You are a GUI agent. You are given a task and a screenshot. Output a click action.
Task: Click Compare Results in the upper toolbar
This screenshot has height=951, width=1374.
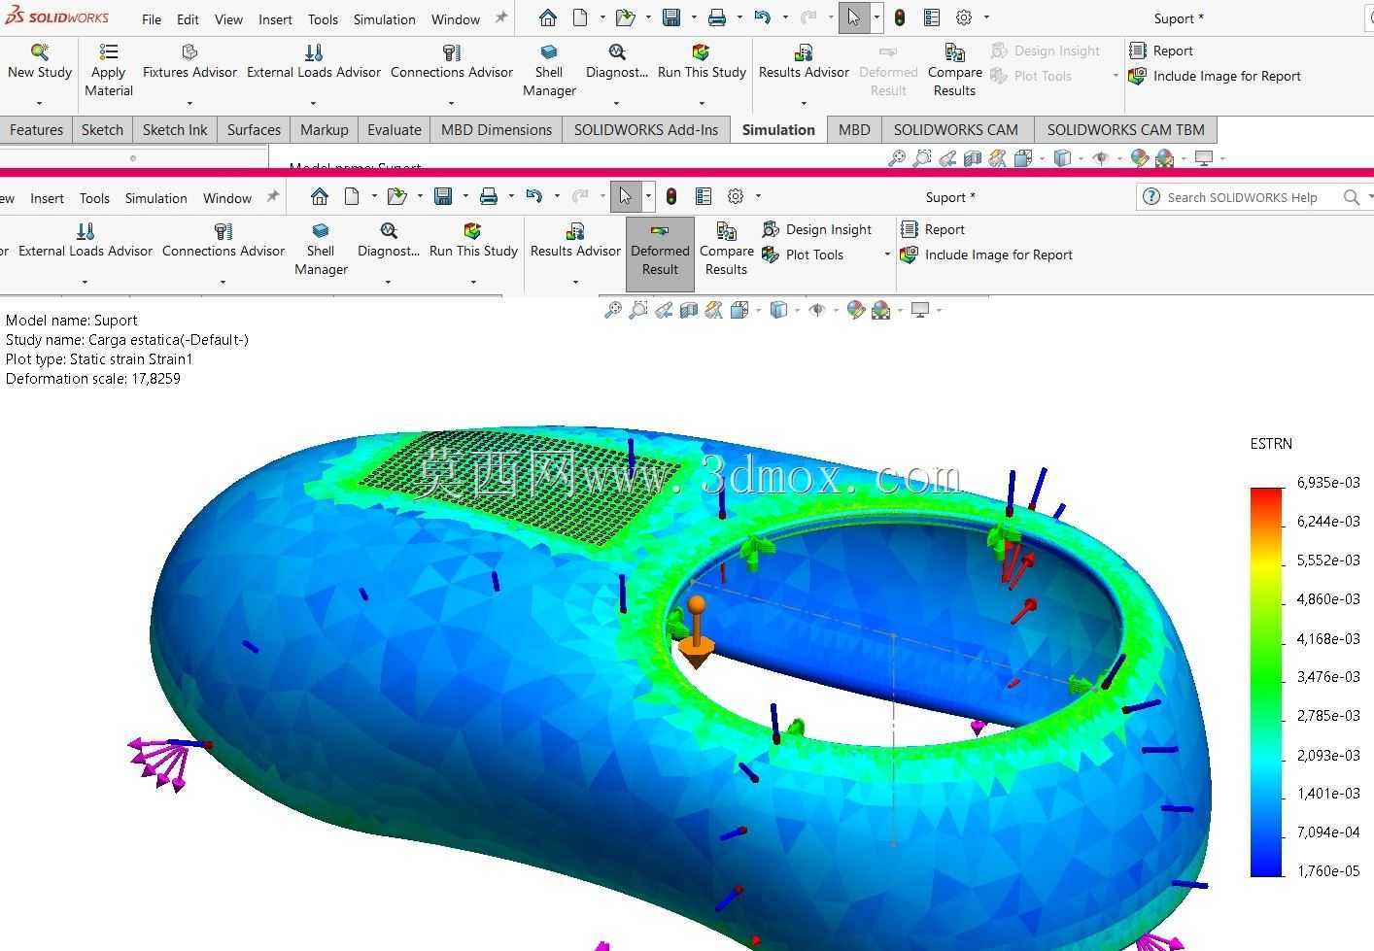[x=955, y=70]
